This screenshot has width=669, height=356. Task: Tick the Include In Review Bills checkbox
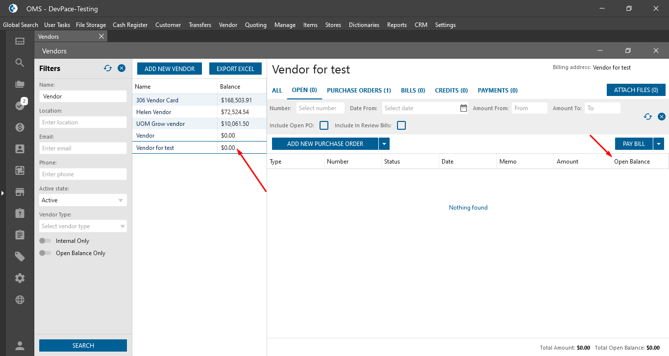pyautogui.click(x=401, y=126)
